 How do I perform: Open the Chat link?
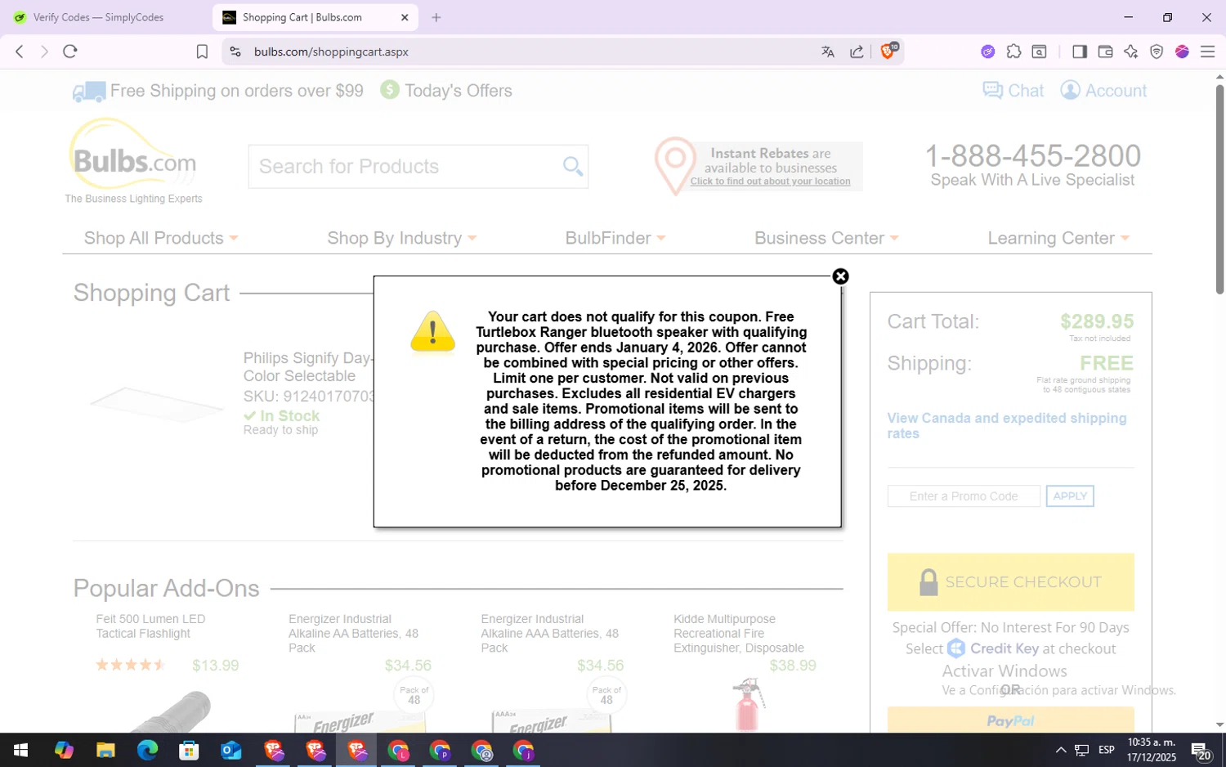coord(1013,91)
